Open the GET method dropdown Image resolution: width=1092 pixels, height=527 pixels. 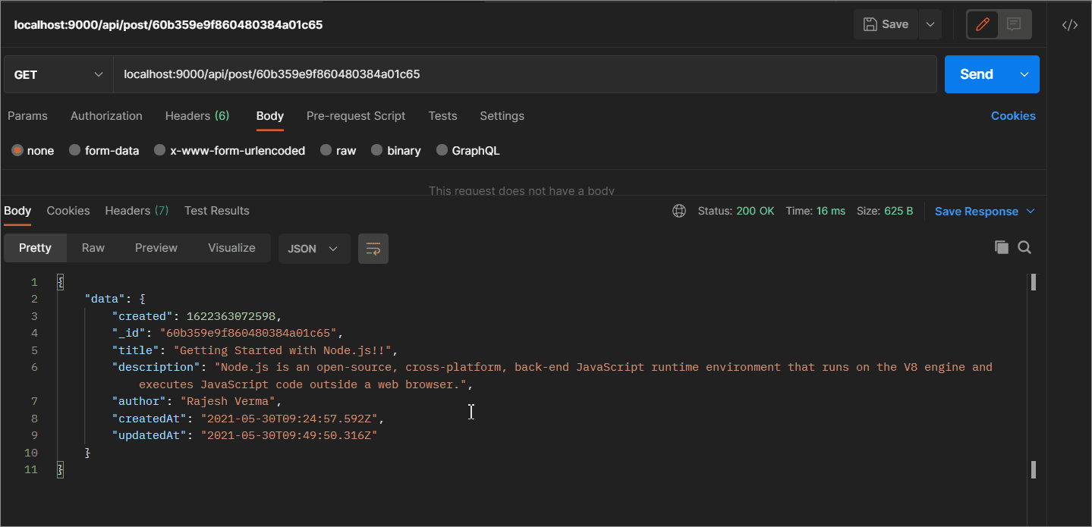click(58, 74)
